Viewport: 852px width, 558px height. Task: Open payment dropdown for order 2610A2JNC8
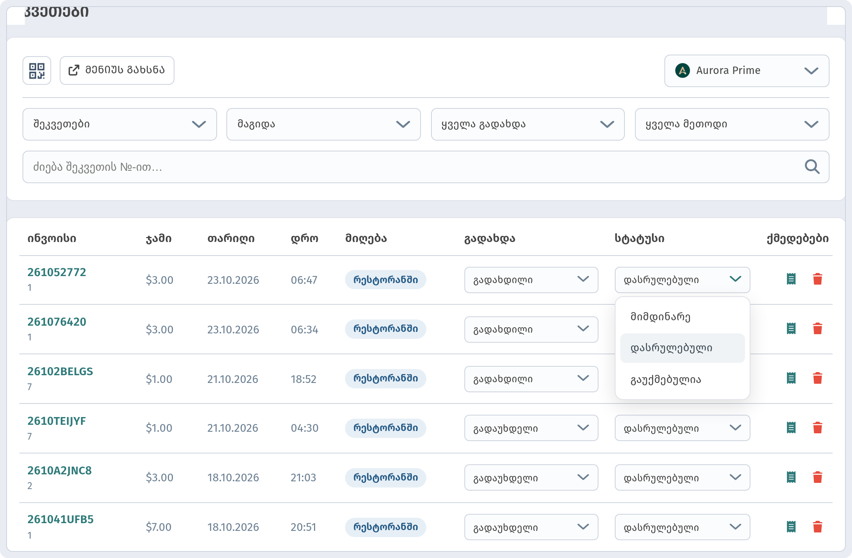531,477
